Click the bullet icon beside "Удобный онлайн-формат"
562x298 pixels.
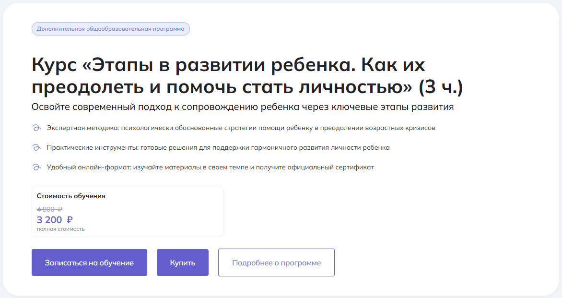pyautogui.click(x=36, y=167)
